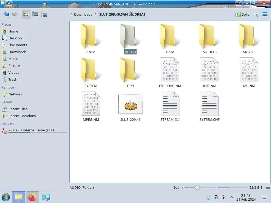
Task: Select the SLUS_209.46 executable gear icon
Action: [130, 104]
